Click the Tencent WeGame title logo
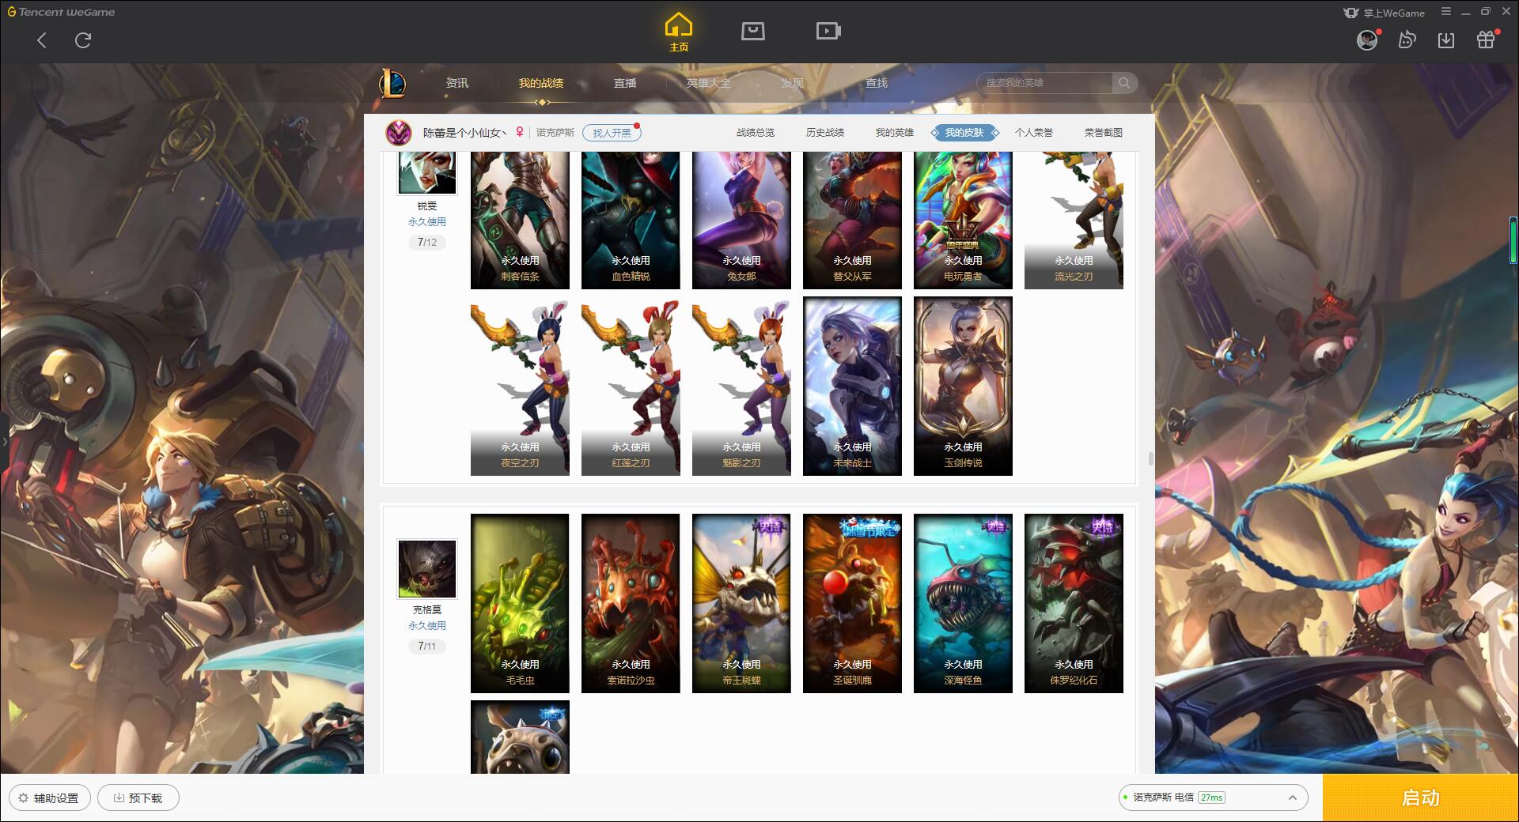Viewport: 1519px width, 822px height. tap(61, 12)
